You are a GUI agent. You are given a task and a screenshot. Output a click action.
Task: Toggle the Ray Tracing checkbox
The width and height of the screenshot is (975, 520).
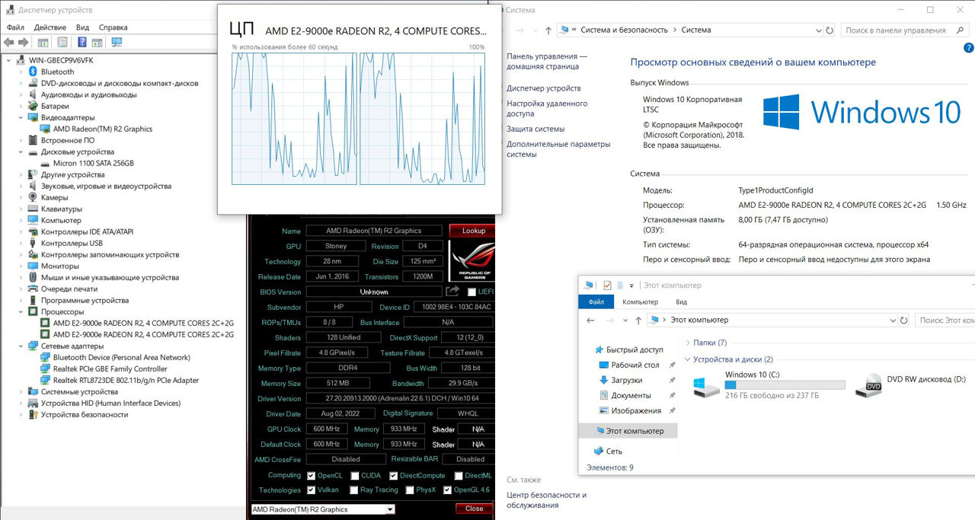tap(354, 490)
